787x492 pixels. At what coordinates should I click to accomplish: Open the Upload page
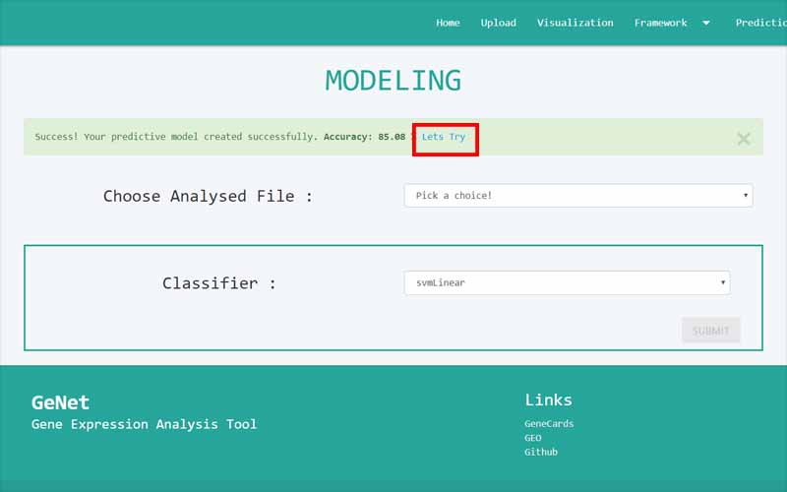pos(498,23)
